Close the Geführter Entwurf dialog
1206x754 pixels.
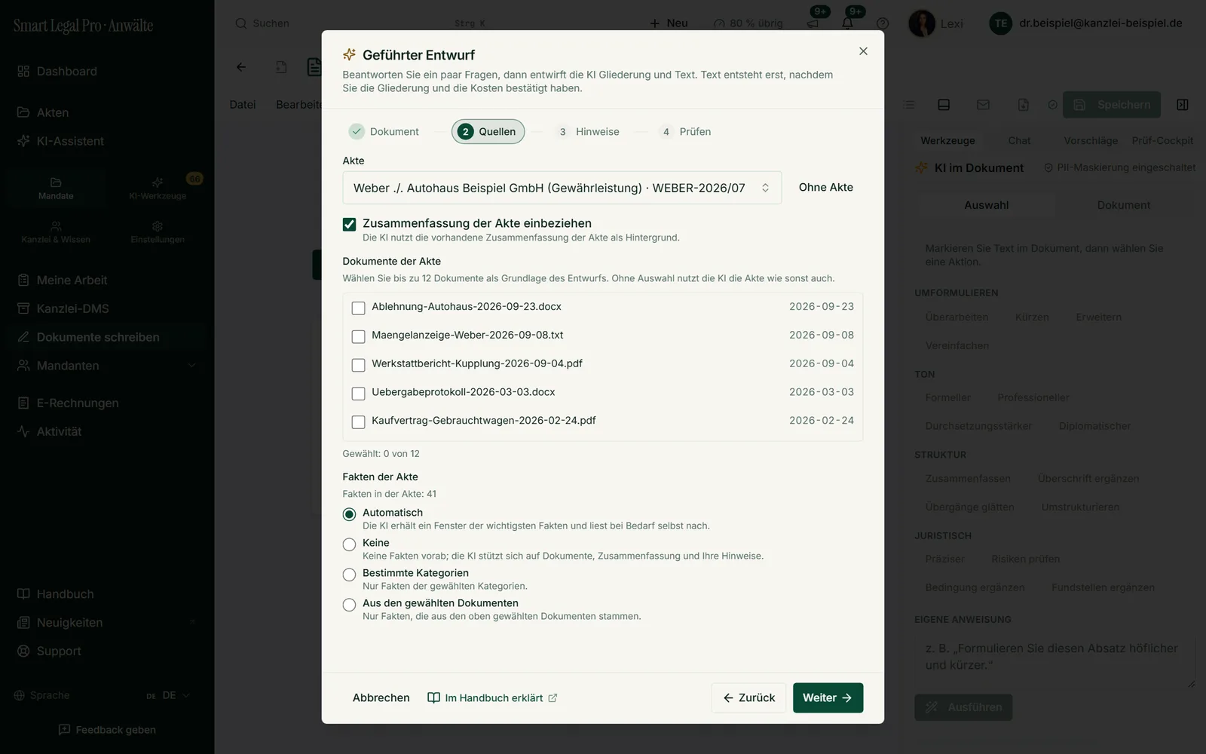click(863, 51)
